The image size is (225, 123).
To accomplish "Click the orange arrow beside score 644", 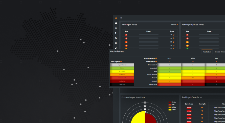I will [x=173, y=35].
